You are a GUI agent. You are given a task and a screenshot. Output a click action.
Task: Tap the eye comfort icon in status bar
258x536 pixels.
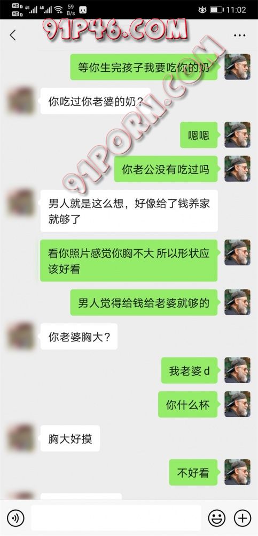(202, 10)
